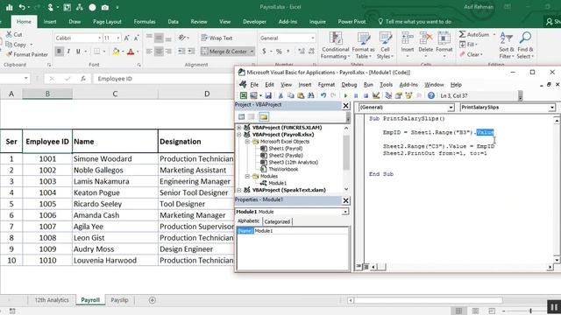Viewport: 561px width, 315px height.
Task: Click the blue Help icon in VBA toolbar
Action: point(431,95)
